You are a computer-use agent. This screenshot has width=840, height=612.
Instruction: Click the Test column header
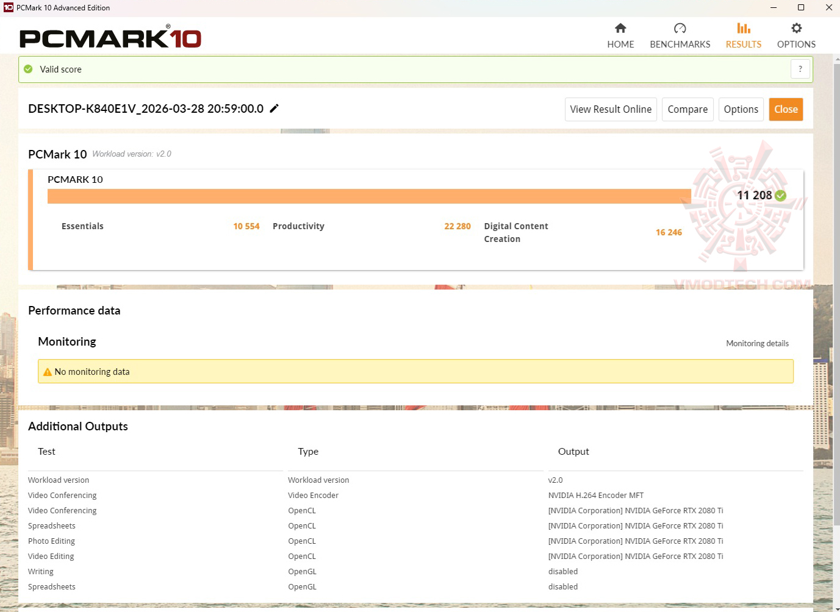coord(46,452)
